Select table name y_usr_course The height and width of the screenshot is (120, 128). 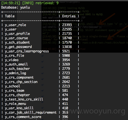point(16,38)
